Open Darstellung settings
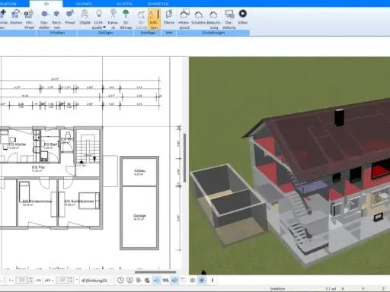This screenshot has height=292, width=390. click(229, 19)
